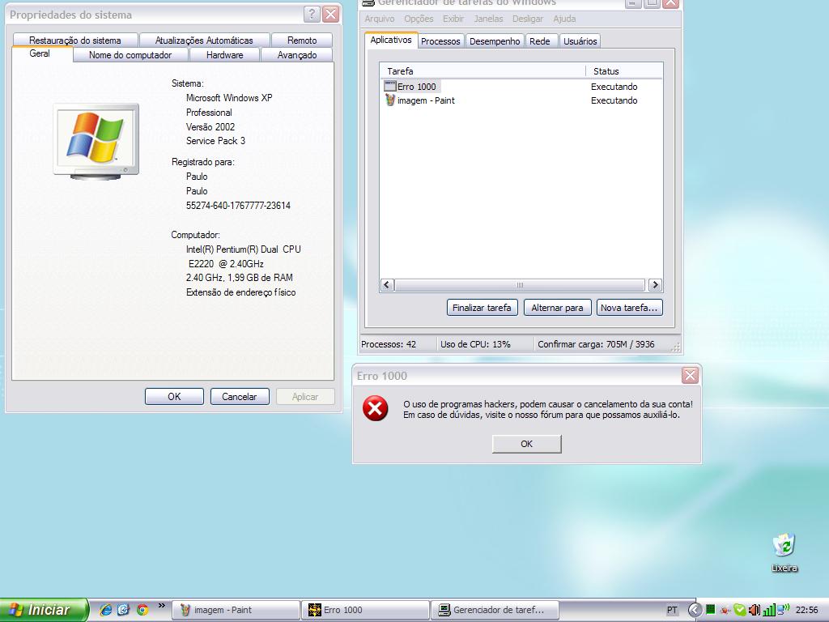Open the Arquivo menu in Task Manager
This screenshot has height=622, width=829.
click(x=380, y=19)
